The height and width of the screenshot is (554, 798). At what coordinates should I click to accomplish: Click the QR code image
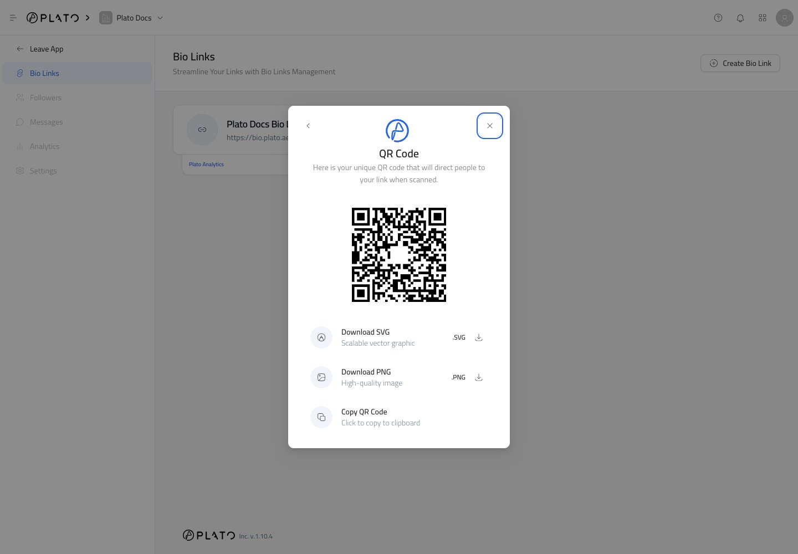click(x=399, y=255)
